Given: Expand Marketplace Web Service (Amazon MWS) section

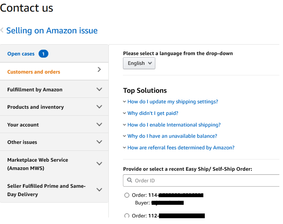Looking at the screenshot, I should (x=99, y=164).
